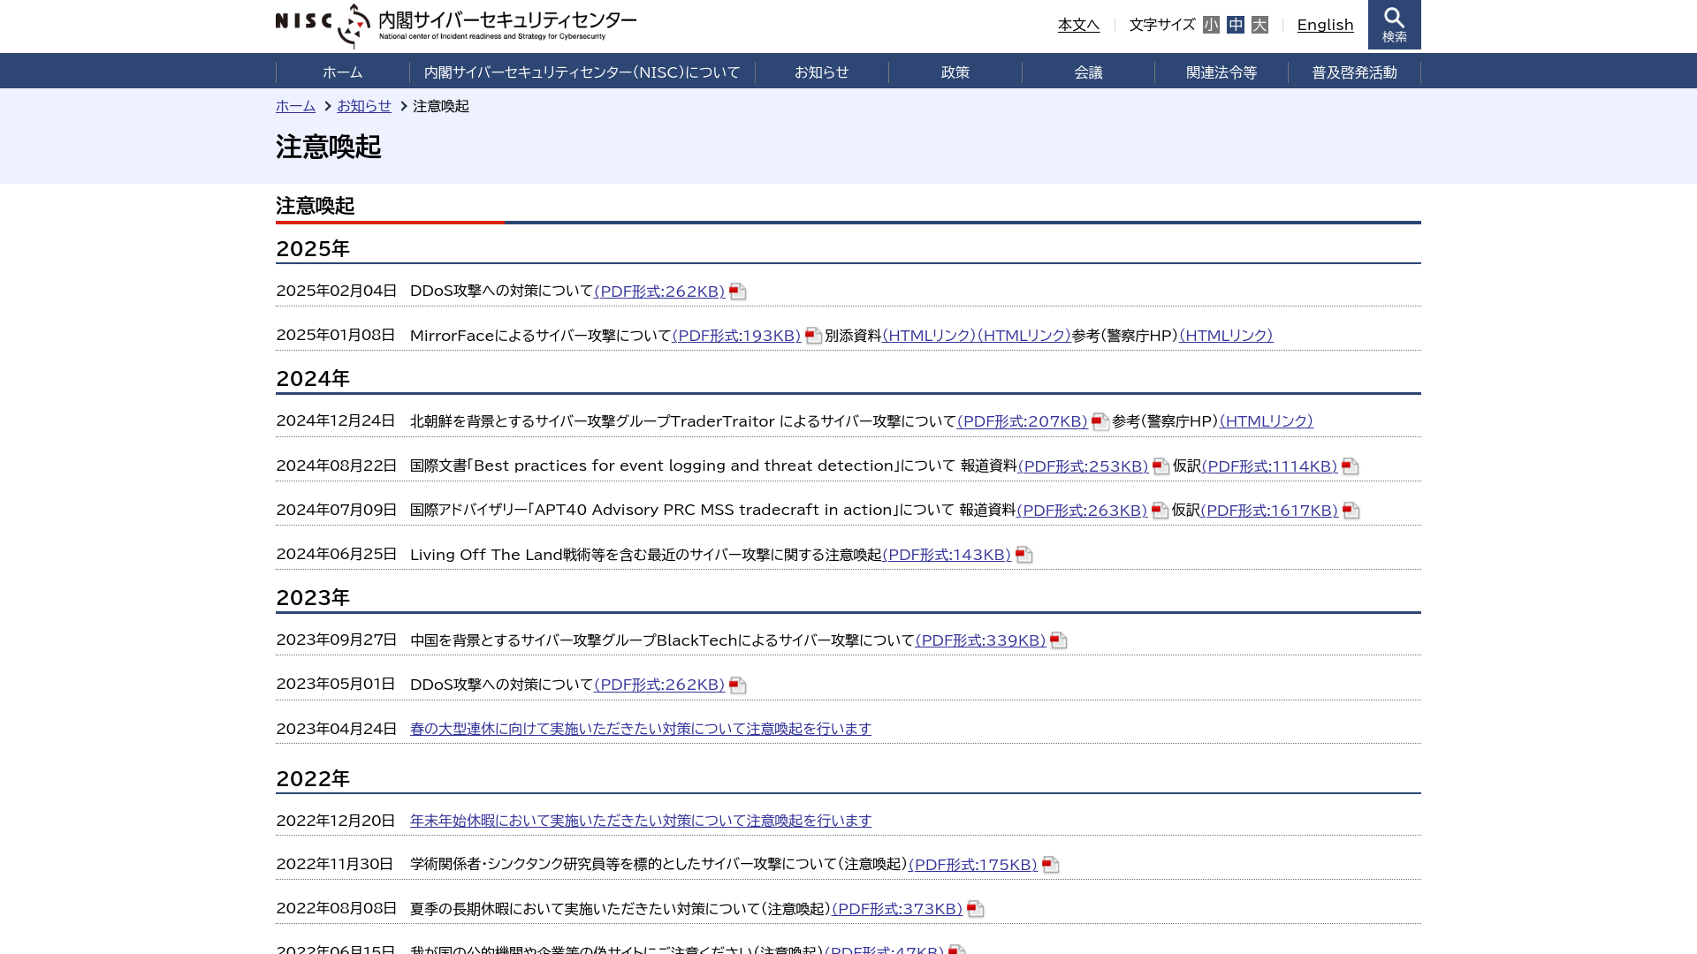Screen dimensions: 1697x954
Task: Click the PDF icon next to DDoS 2025 alert
Action: pos(736,291)
